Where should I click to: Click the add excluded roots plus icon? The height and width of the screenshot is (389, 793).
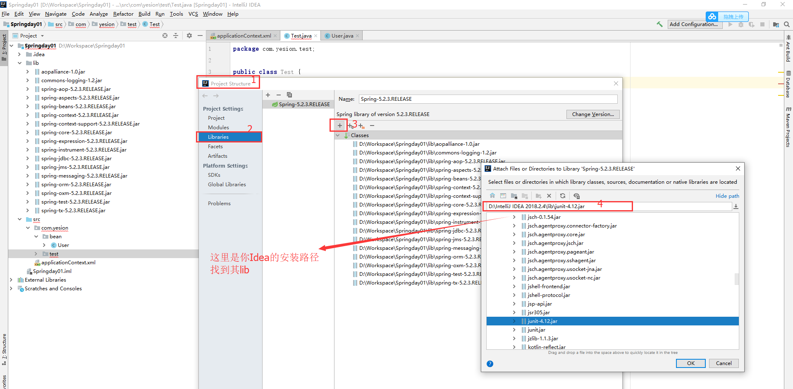[361, 126]
